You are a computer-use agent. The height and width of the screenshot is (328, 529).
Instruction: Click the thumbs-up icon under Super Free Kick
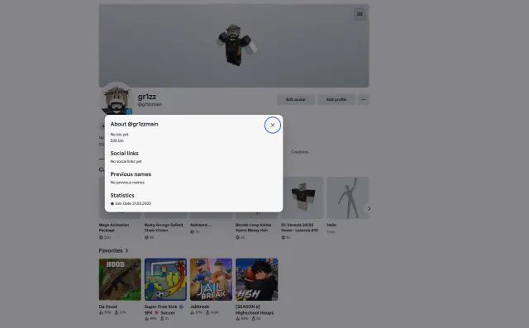pos(146,319)
